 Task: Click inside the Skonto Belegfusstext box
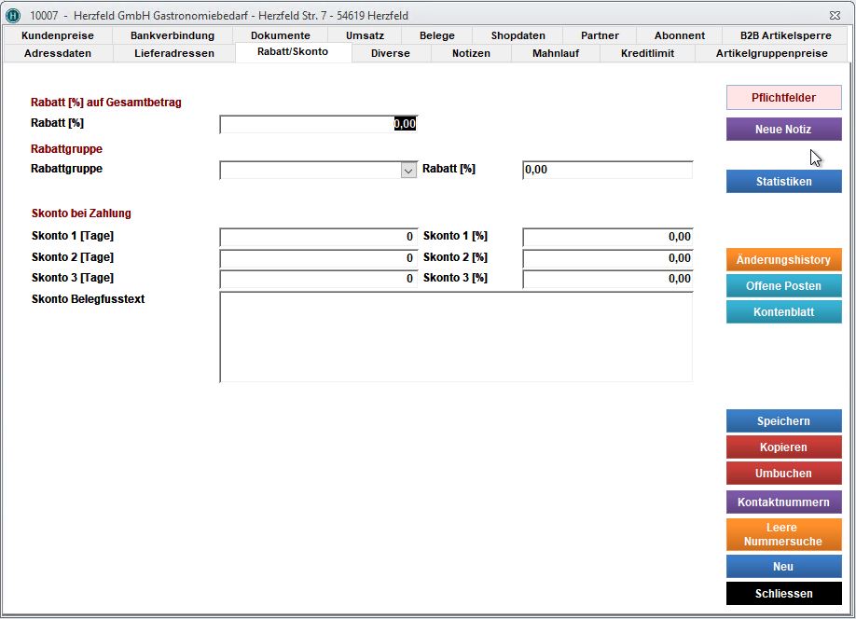click(456, 337)
